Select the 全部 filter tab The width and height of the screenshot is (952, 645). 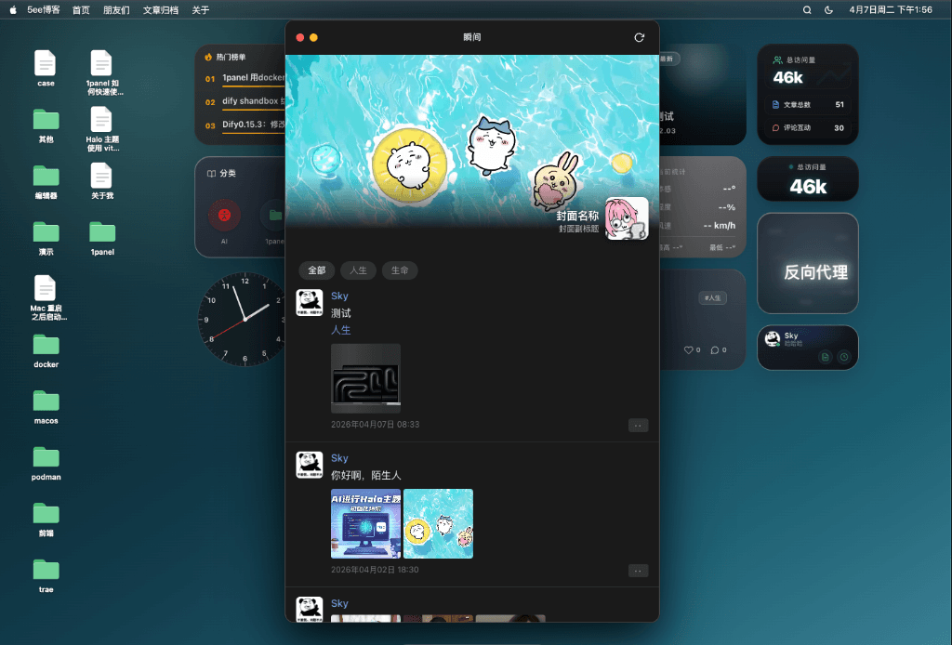tap(317, 270)
